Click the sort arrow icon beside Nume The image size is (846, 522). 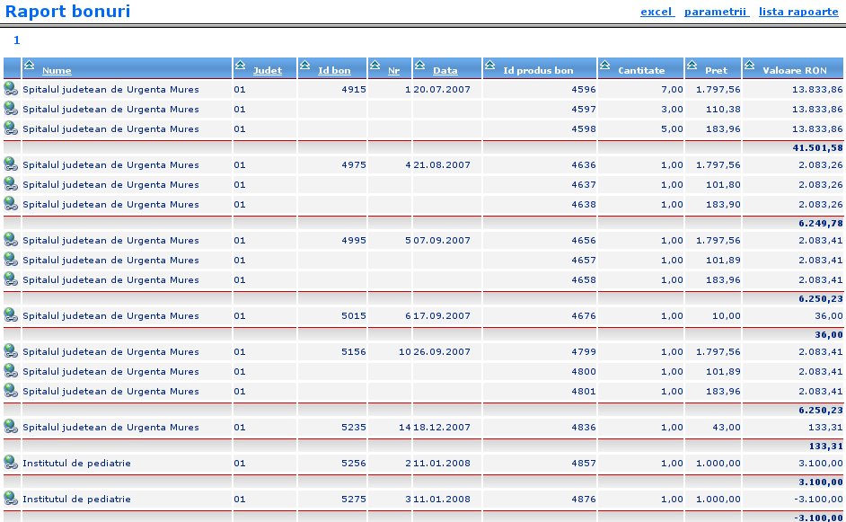click(29, 65)
